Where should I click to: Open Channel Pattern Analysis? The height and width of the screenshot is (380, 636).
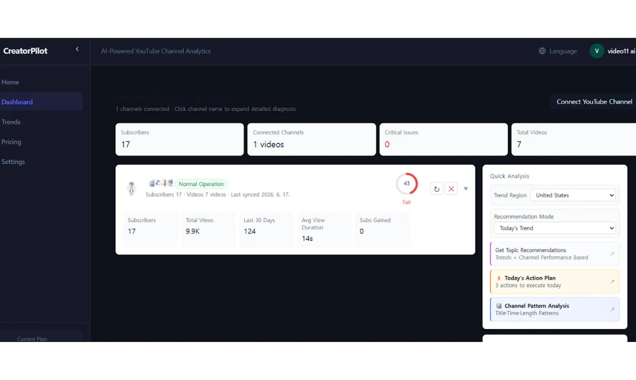pyautogui.click(x=555, y=309)
